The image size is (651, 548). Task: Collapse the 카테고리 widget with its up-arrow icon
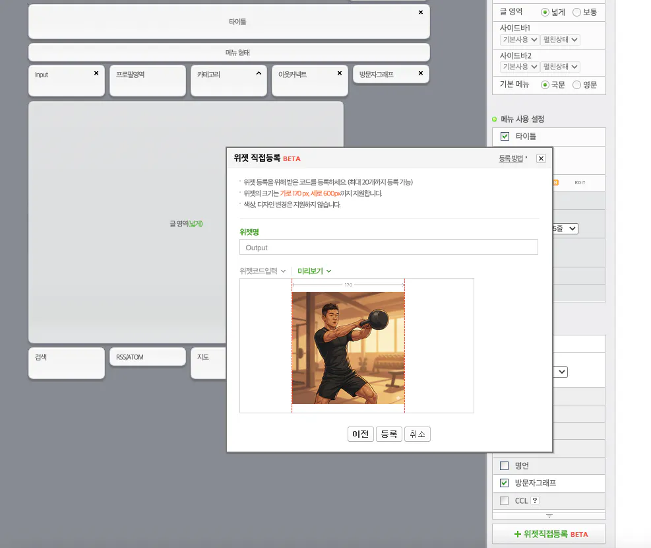point(259,73)
